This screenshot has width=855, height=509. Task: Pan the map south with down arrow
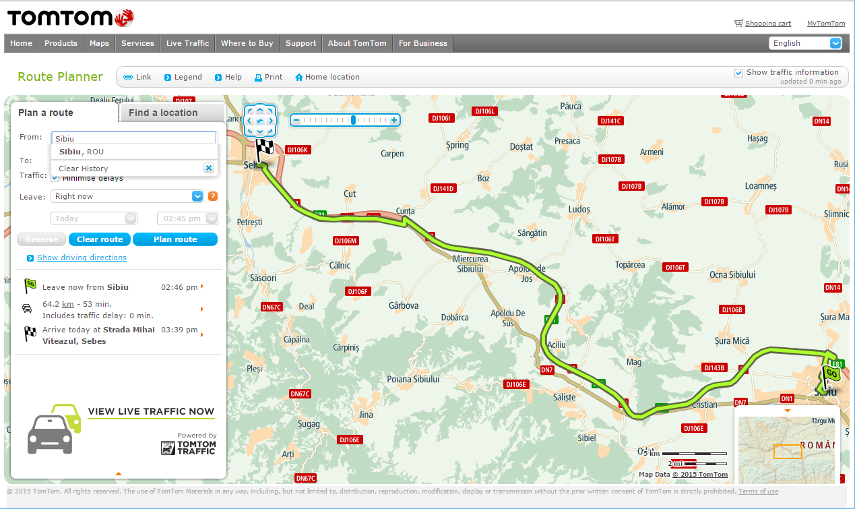[x=260, y=131]
